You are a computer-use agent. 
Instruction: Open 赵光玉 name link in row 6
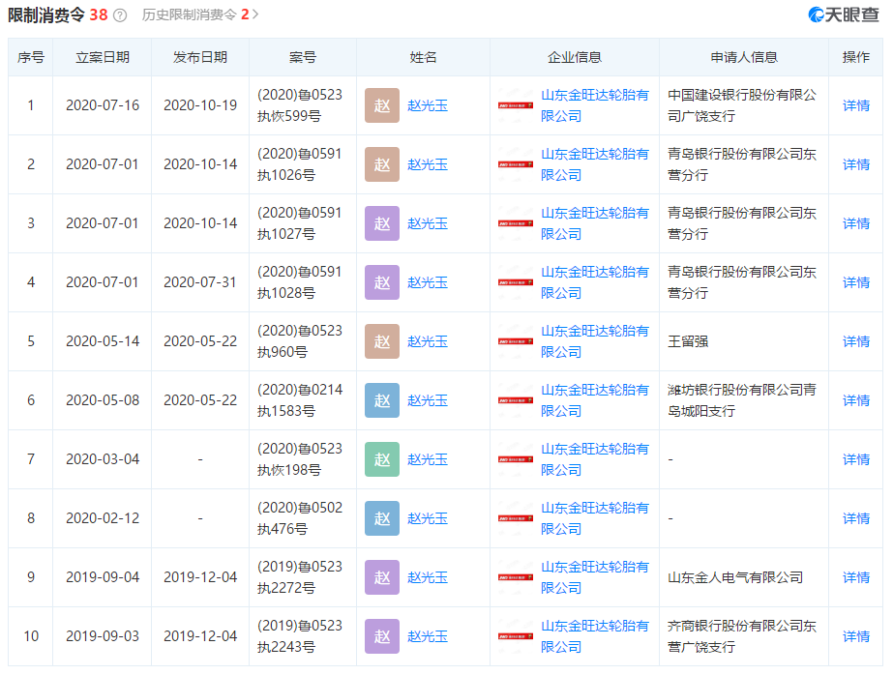[x=428, y=400]
